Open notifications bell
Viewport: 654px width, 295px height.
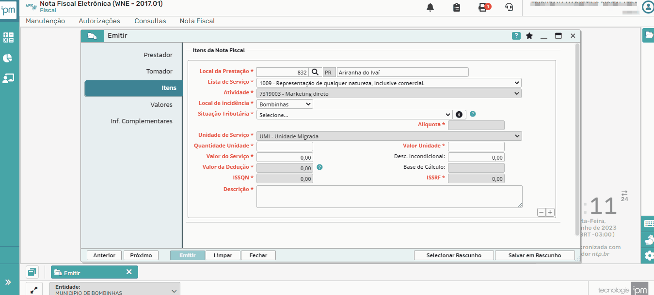click(430, 7)
